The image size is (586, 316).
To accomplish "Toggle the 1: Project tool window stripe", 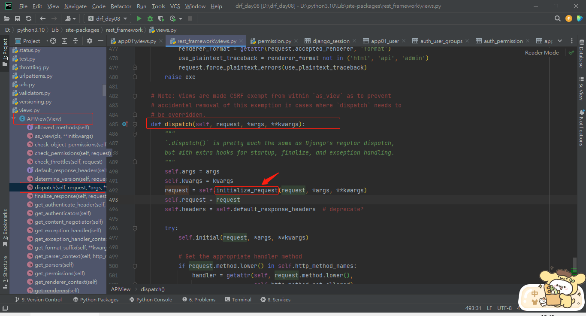I will coord(5,53).
